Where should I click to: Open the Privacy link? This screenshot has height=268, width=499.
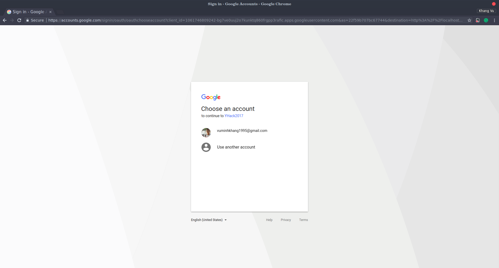pos(286,220)
